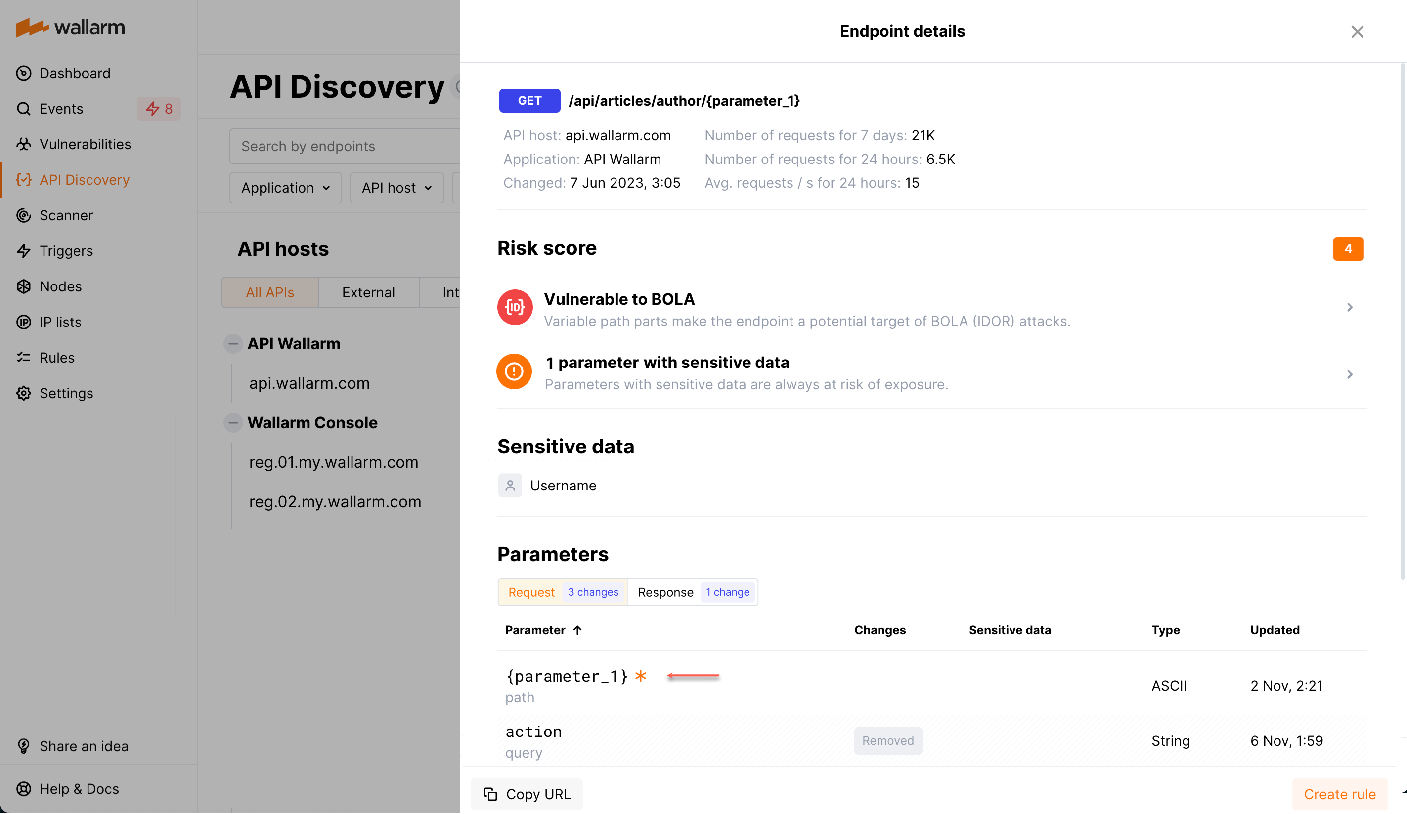Expand sensitive data parameter chevron
1407x814 pixels.
coord(1350,374)
